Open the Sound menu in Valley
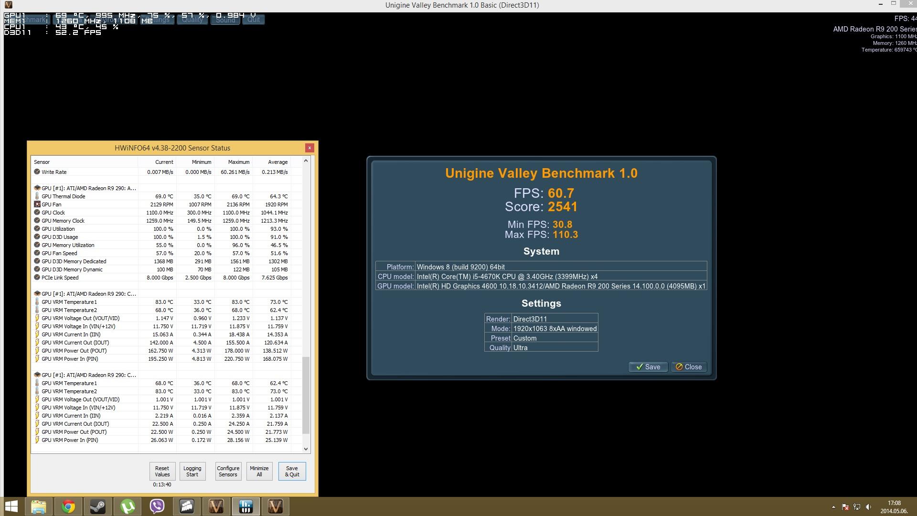The height and width of the screenshot is (516, 917). (225, 20)
